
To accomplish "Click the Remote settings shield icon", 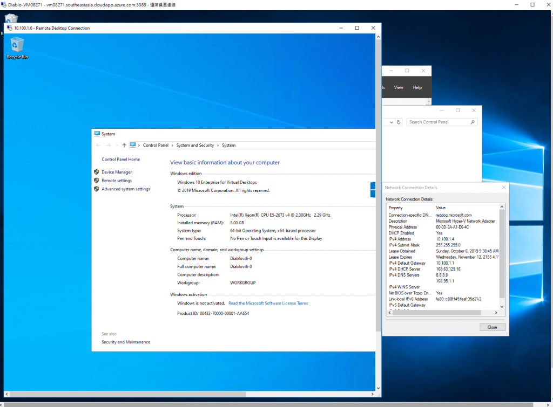I will [x=97, y=181].
